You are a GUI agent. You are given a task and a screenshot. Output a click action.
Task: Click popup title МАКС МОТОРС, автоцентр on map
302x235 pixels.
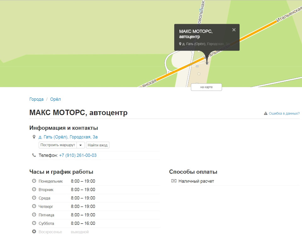[196, 34]
